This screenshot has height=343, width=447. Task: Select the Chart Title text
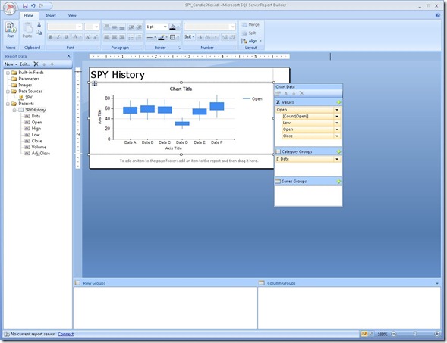point(181,89)
